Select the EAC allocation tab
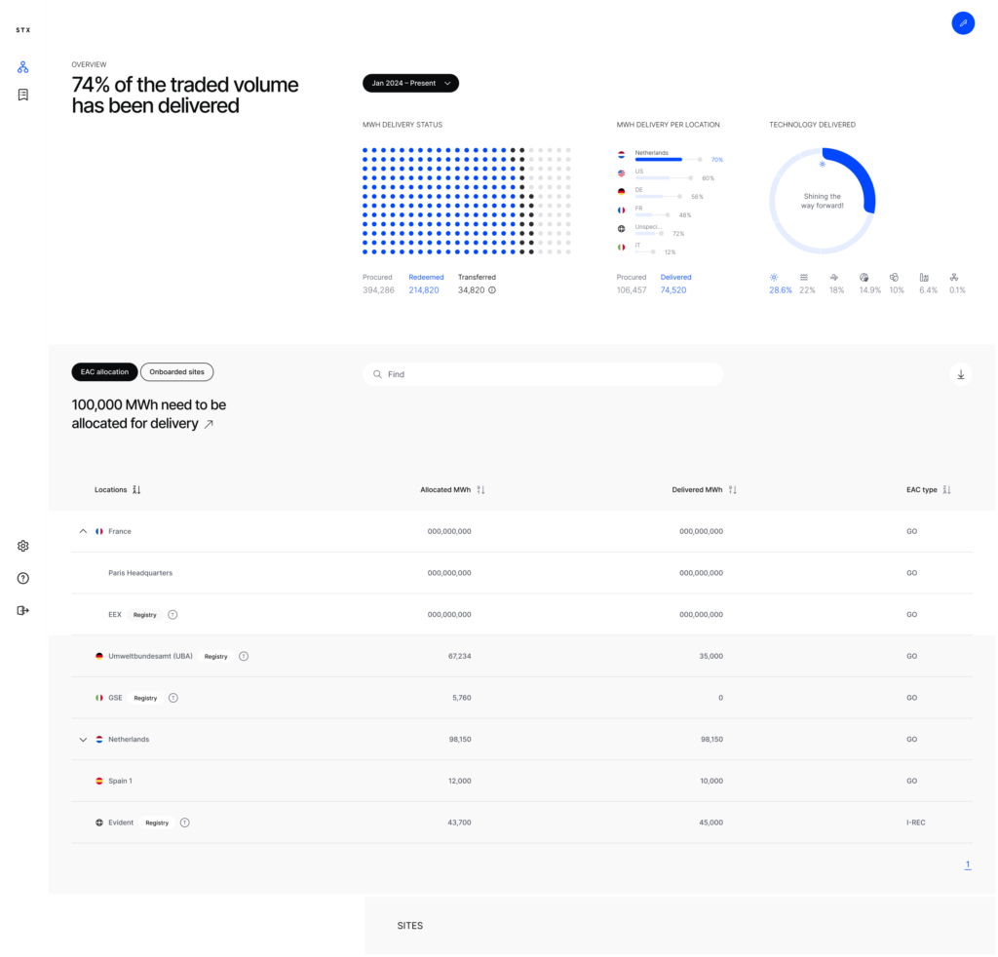 (x=104, y=372)
